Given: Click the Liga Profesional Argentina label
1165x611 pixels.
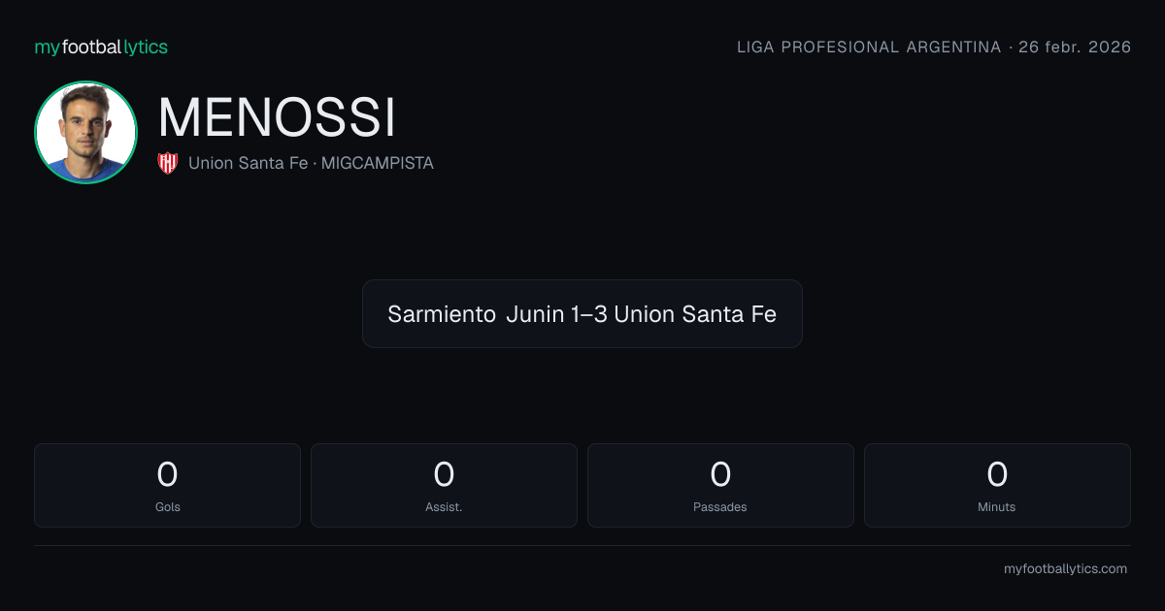Looking at the screenshot, I should click(869, 47).
